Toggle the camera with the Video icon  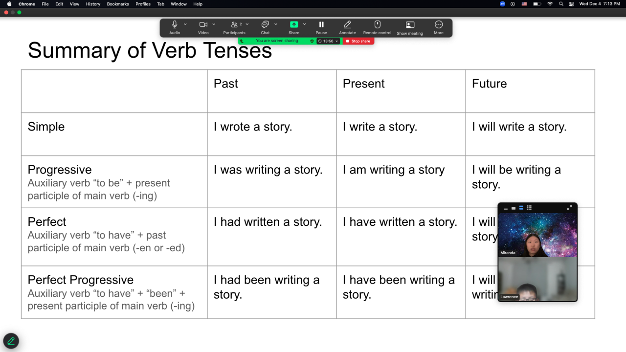tap(203, 24)
